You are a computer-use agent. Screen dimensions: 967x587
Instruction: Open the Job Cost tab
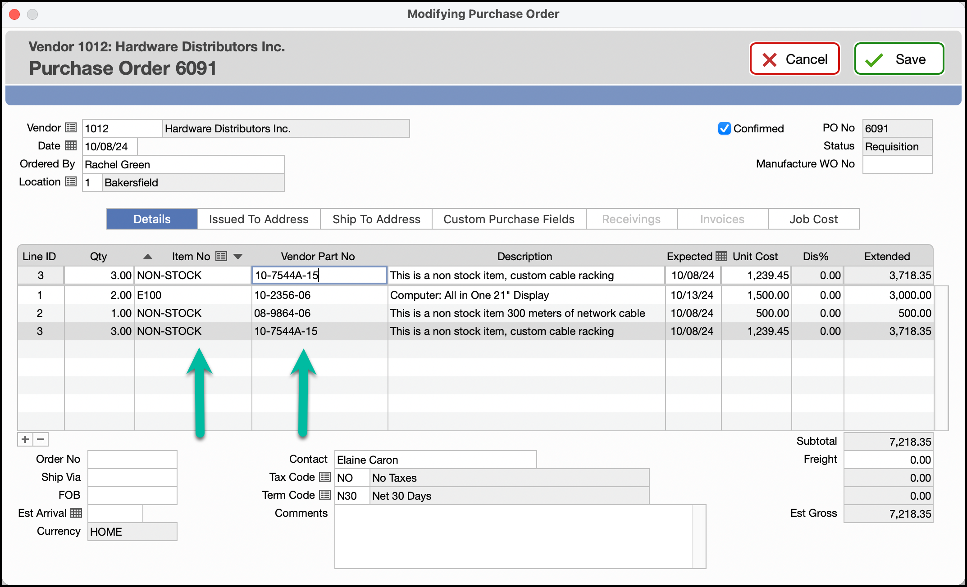pos(813,219)
